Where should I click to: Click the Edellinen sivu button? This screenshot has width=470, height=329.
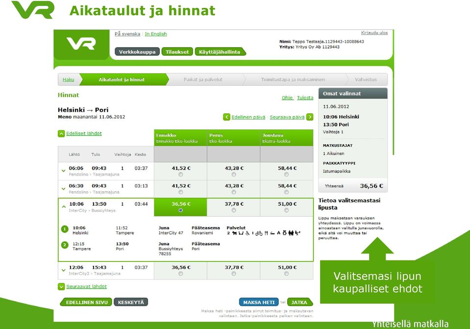[86, 303]
